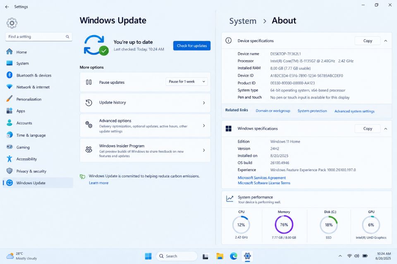
Task: Collapse the Device specifications section
Action: (x=385, y=41)
